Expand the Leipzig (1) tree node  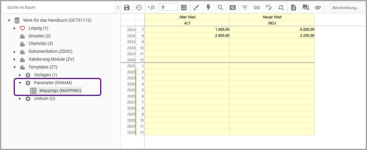click(15, 28)
